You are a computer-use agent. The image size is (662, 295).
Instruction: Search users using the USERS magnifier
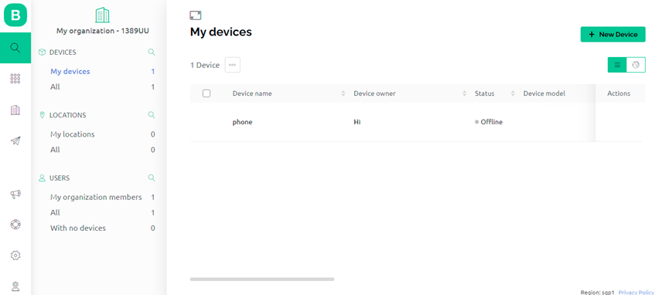[152, 178]
